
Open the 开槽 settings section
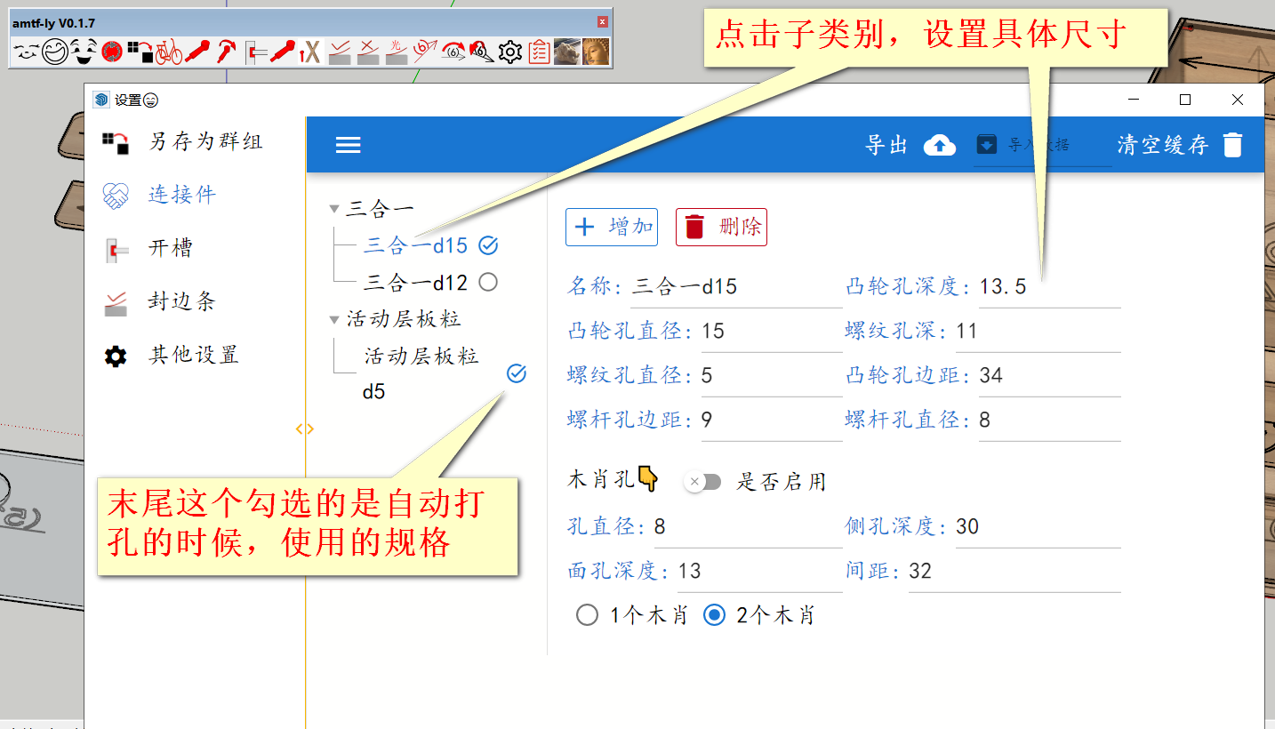169,248
